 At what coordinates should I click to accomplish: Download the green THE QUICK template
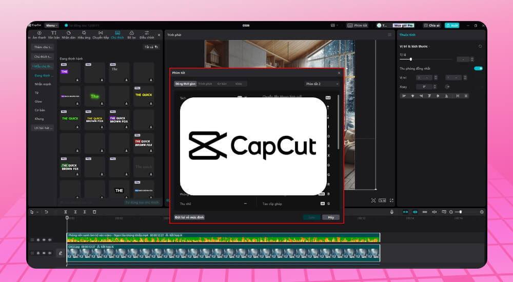point(77,127)
